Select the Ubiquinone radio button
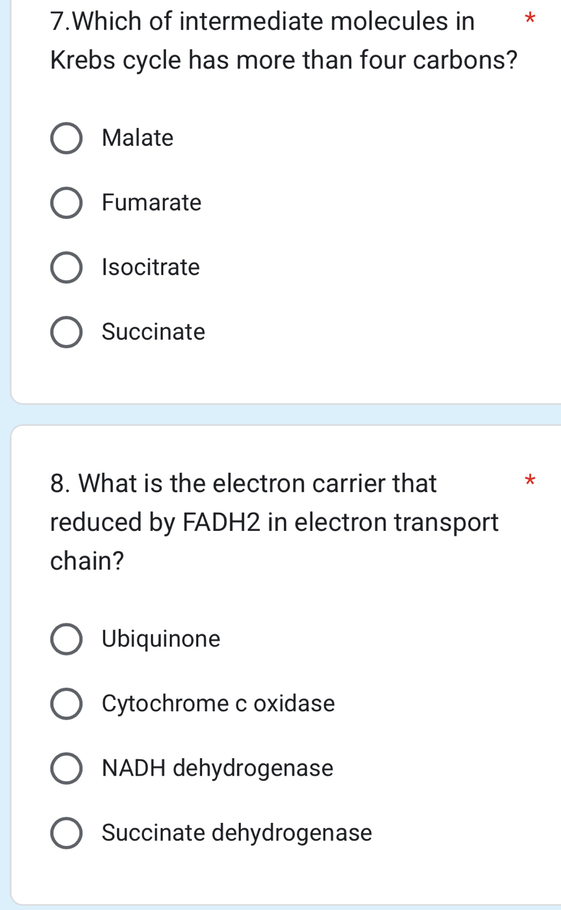This screenshot has height=910, width=561. tap(66, 639)
